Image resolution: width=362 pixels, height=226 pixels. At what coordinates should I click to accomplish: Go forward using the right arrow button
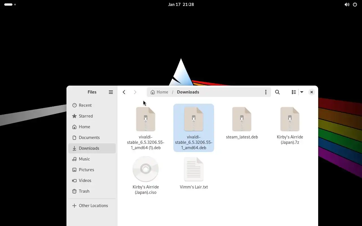135,92
